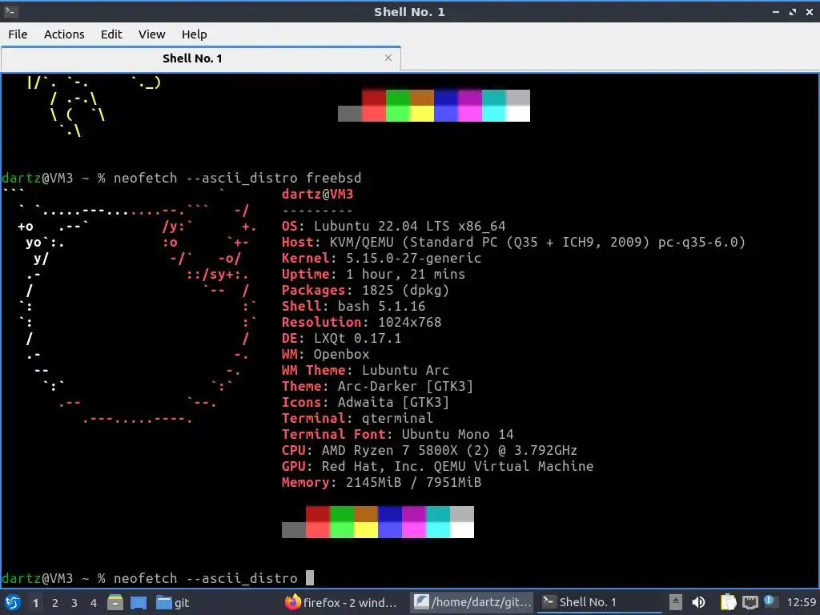Click the Uptime line '1 hour, 21 mins'
Viewport: 820px width, 615px height.
point(373,274)
